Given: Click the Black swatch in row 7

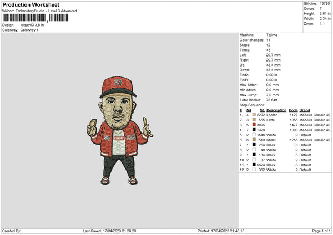Looking at the screenshot, I should 254,145.
